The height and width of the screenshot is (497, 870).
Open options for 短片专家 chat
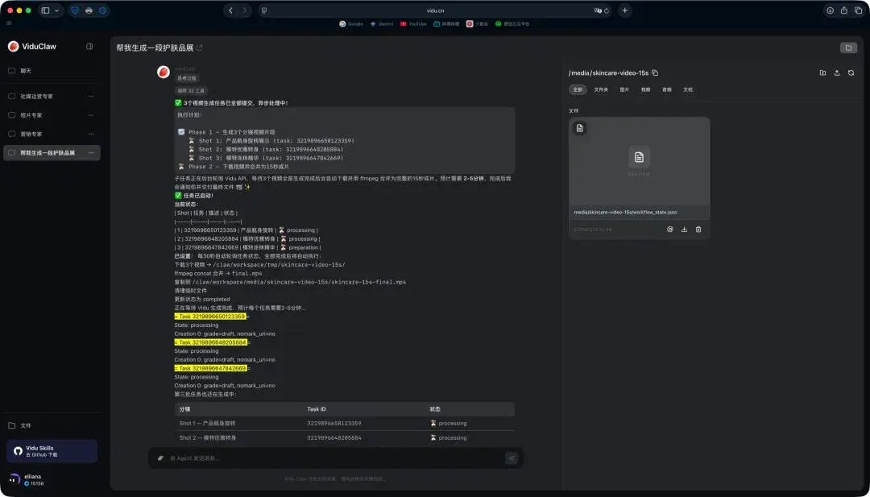click(91, 115)
